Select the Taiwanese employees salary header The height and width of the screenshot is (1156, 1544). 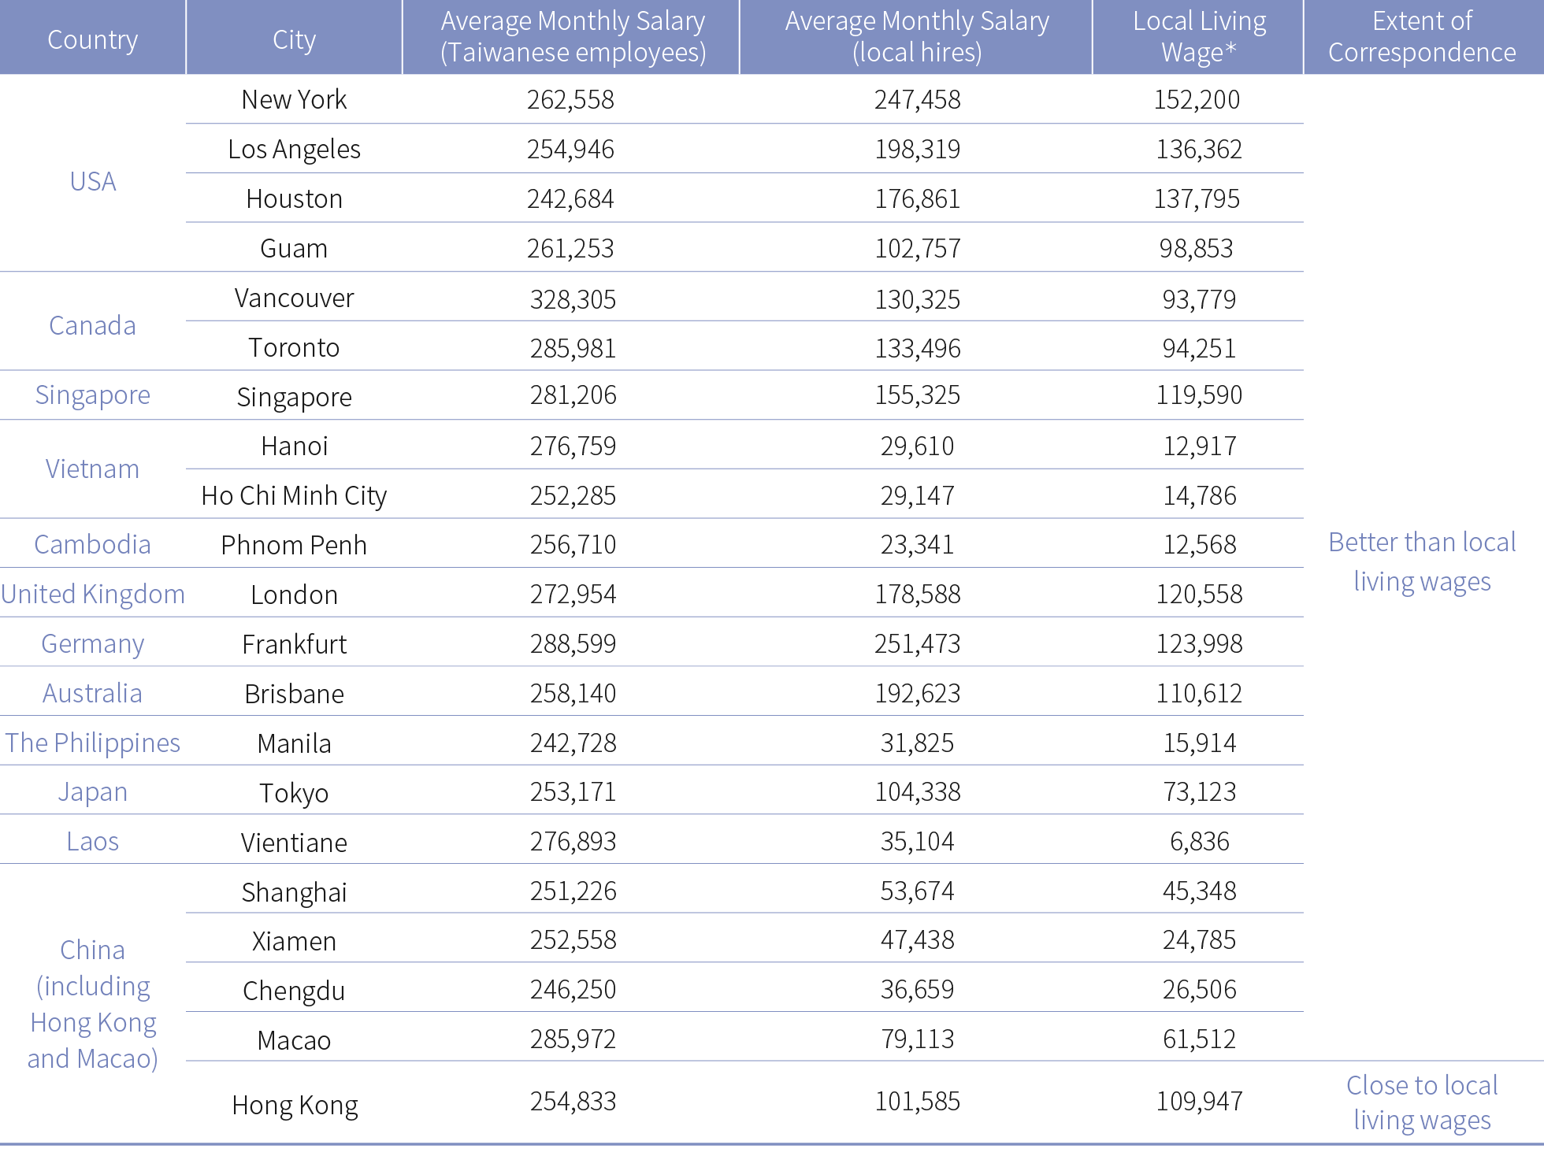coord(573,37)
